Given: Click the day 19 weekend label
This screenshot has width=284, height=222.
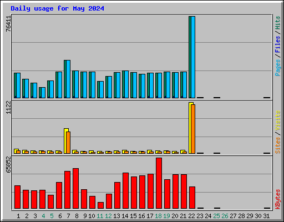Looking at the screenshot, I should [166, 216].
